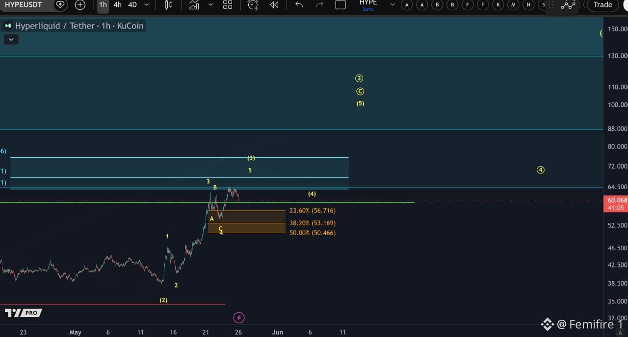Select the (2) wave label

[163, 300]
